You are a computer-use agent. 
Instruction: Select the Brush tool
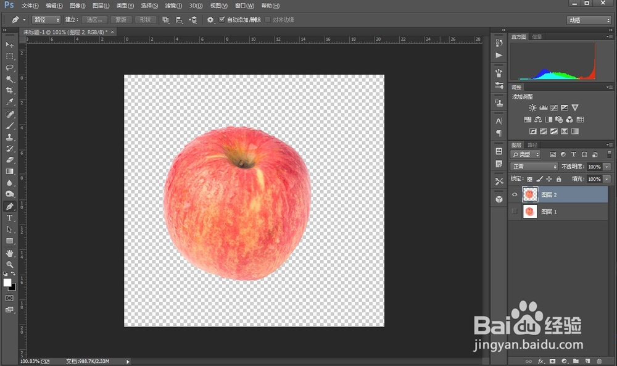click(9, 126)
